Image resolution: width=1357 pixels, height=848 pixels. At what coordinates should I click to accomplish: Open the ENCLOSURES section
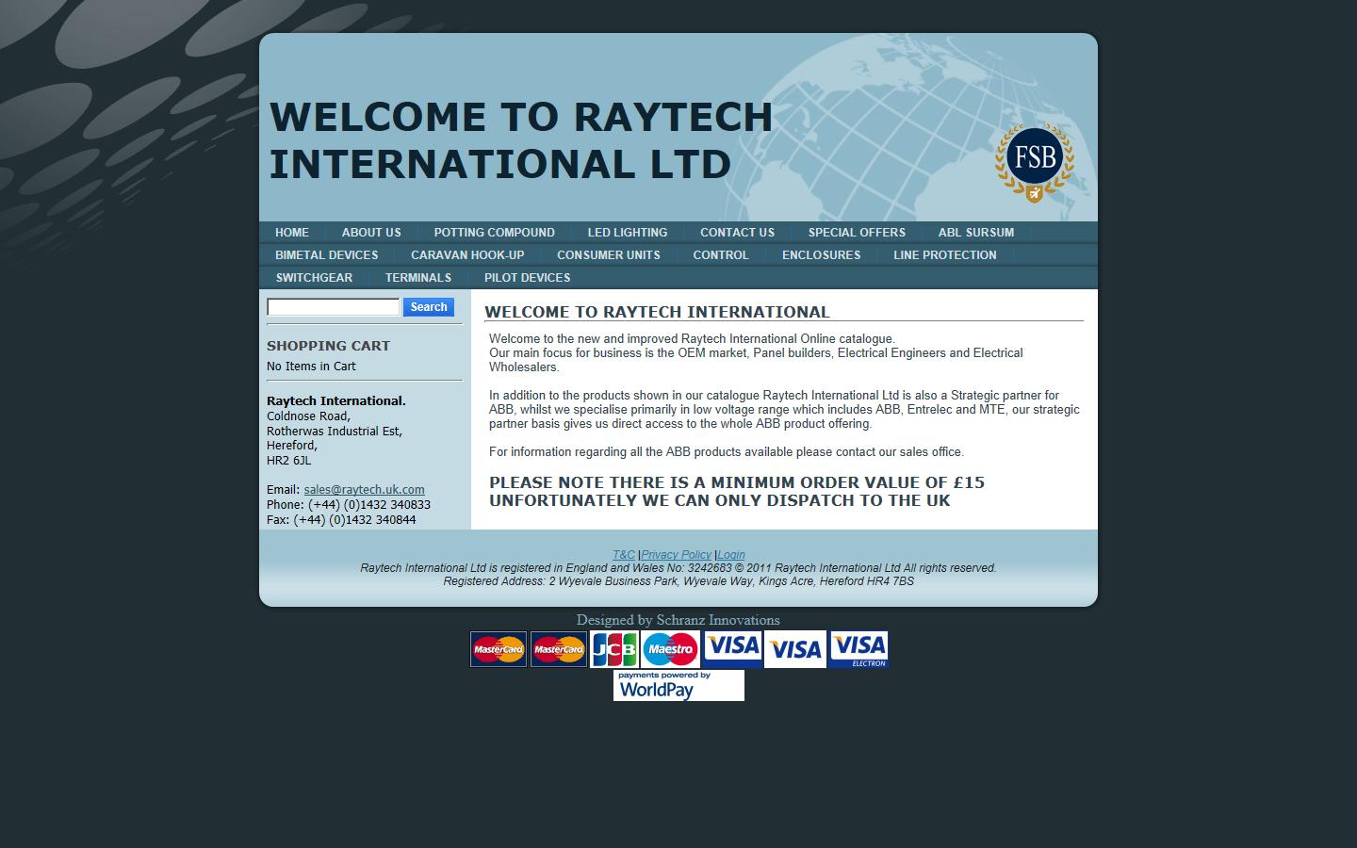(x=821, y=255)
